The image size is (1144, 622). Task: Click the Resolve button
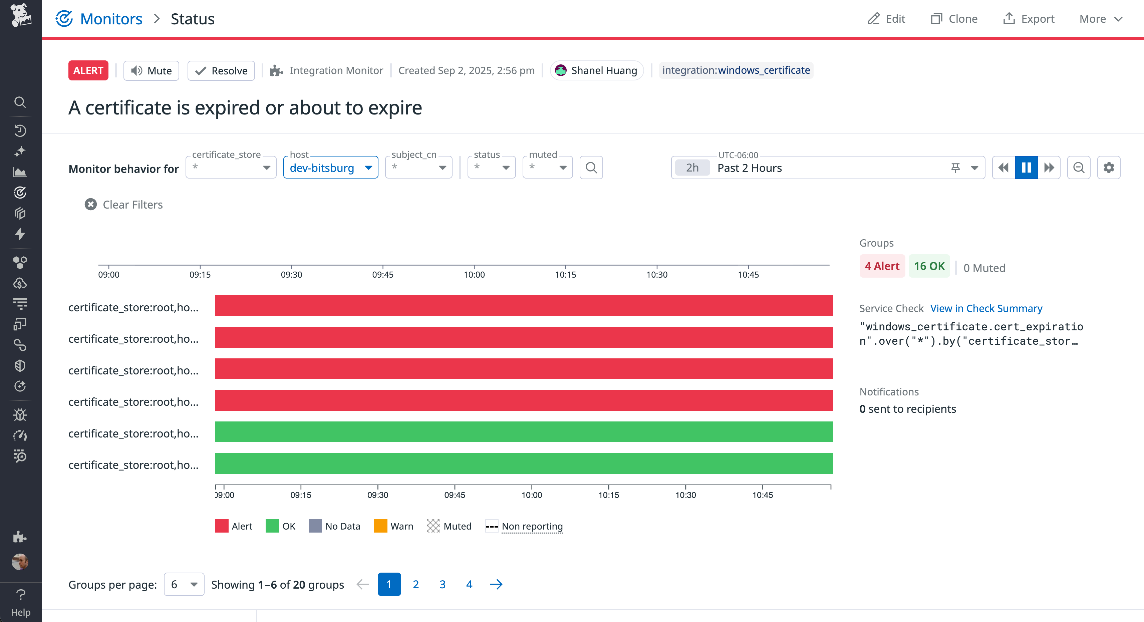[221, 71]
